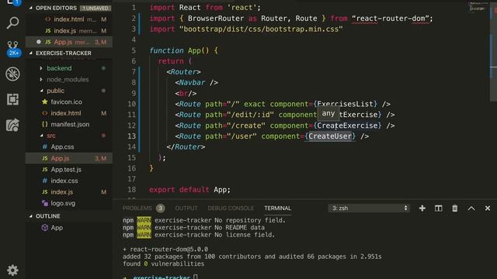Open Source Control view with 2K+ badge

pos(13,48)
